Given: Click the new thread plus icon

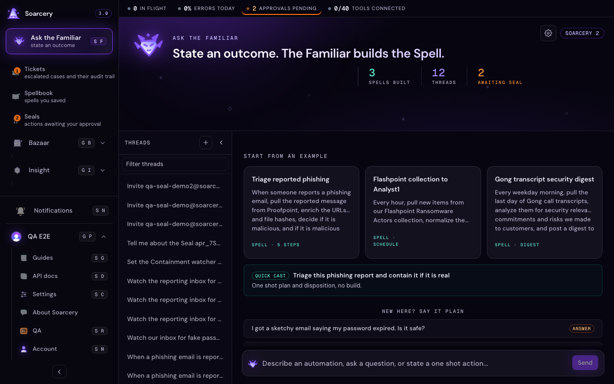Looking at the screenshot, I should pos(206,143).
